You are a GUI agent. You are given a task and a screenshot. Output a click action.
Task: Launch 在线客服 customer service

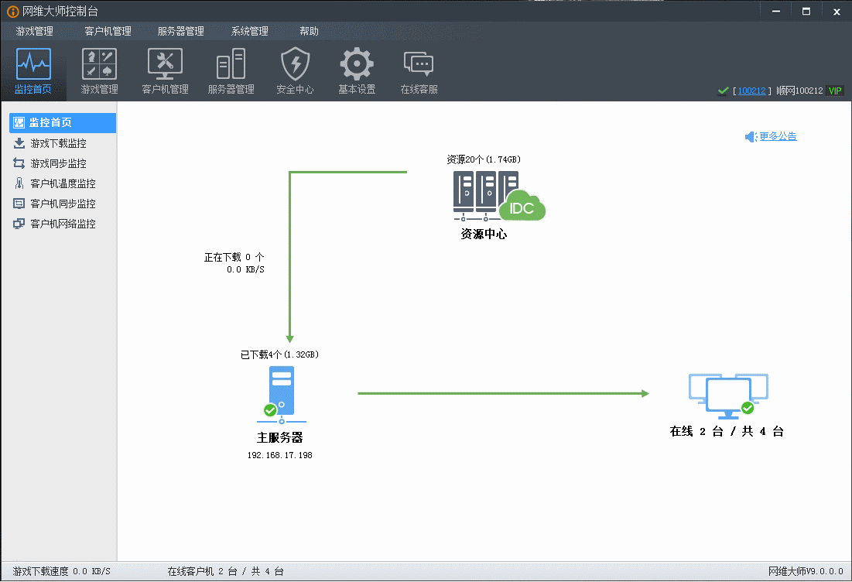pos(418,70)
